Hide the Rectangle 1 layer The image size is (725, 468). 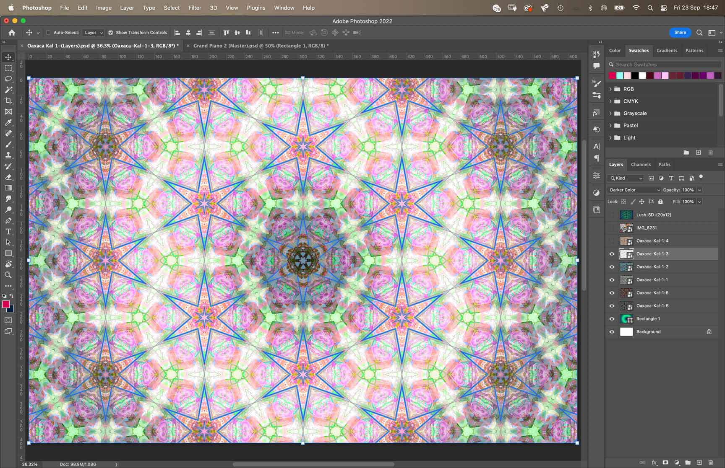(x=612, y=319)
